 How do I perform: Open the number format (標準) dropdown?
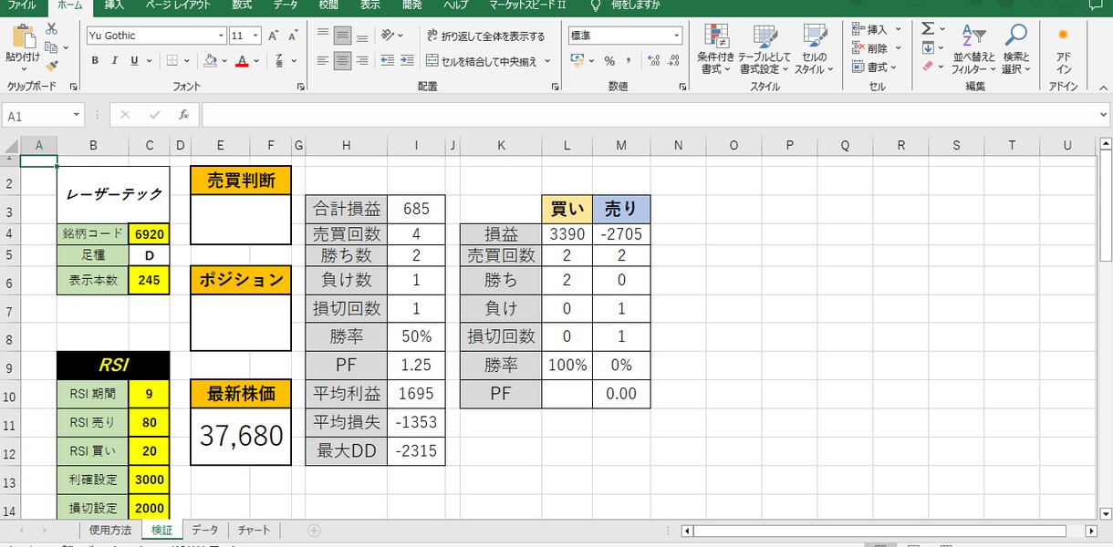pos(676,36)
